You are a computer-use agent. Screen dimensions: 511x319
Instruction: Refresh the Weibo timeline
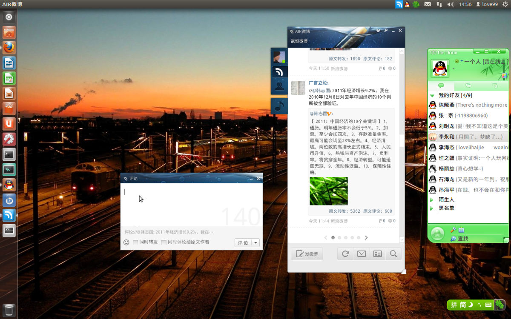coord(345,254)
